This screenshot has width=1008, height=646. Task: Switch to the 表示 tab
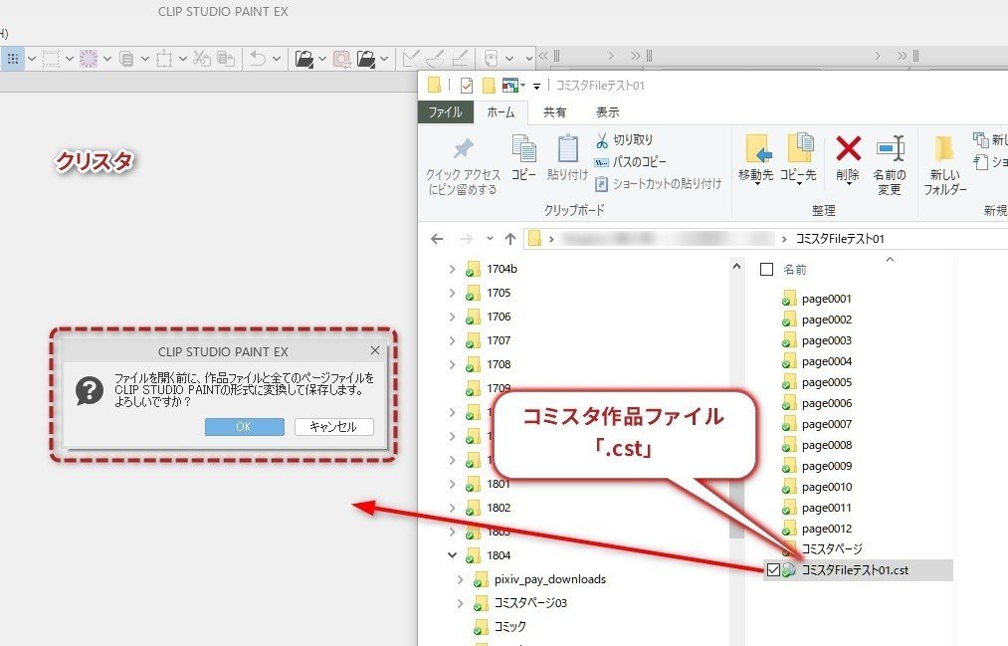click(608, 112)
